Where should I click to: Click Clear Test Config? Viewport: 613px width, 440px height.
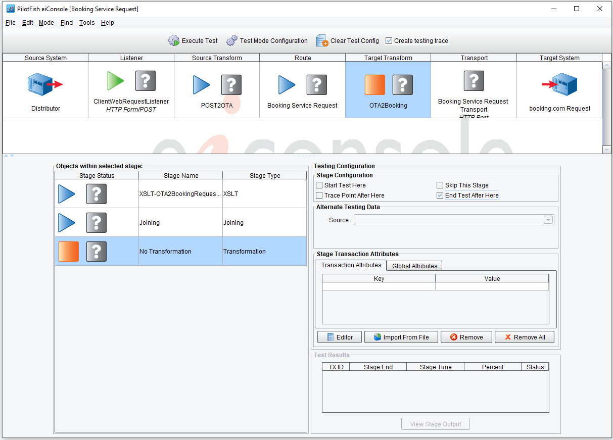tap(348, 41)
